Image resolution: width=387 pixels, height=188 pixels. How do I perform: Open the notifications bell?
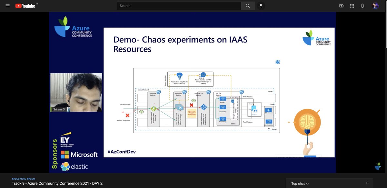(x=362, y=6)
